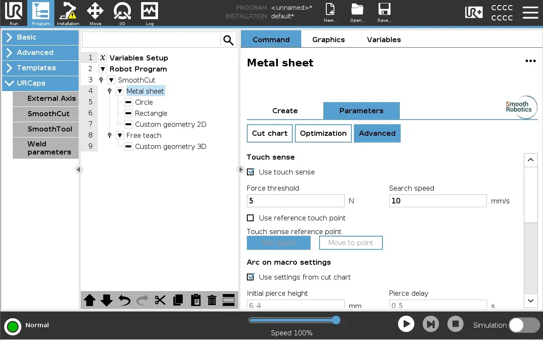Image resolution: width=543 pixels, height=340 pixels.
Task: Open the hamburger menu
Action: (x=530, y=12)
